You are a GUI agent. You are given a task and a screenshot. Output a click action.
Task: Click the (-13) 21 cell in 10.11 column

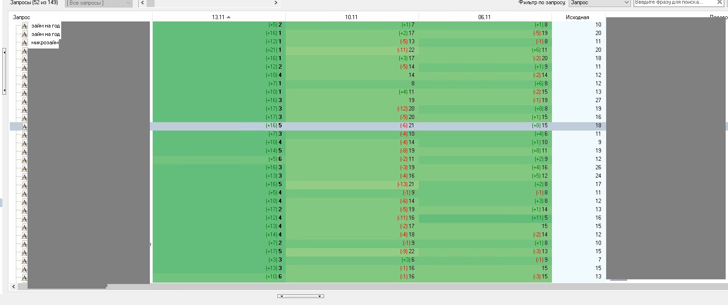(352, 184)
